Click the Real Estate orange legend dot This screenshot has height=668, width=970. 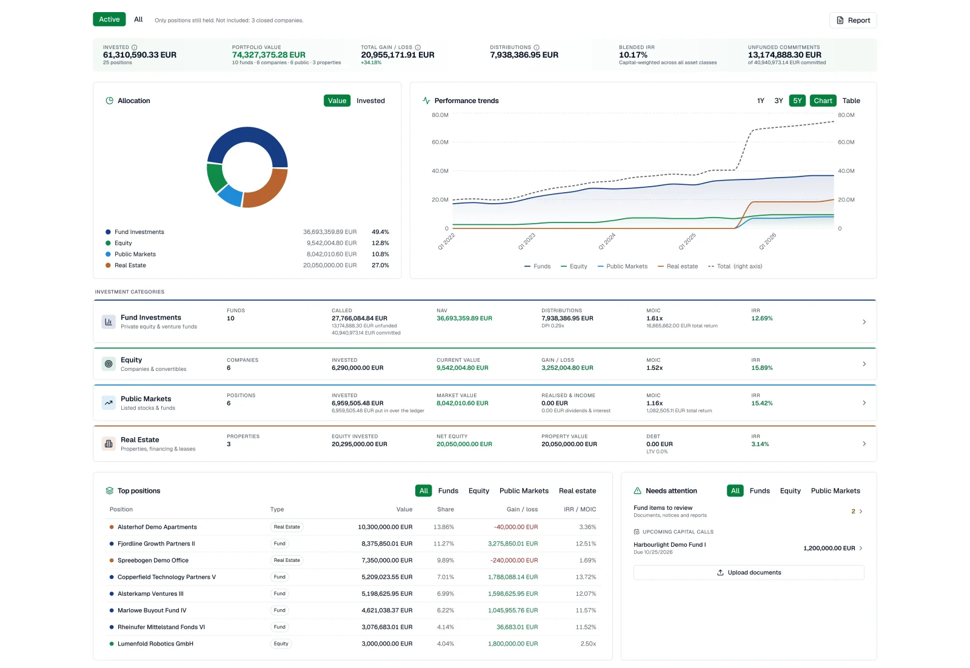[109, 266]
